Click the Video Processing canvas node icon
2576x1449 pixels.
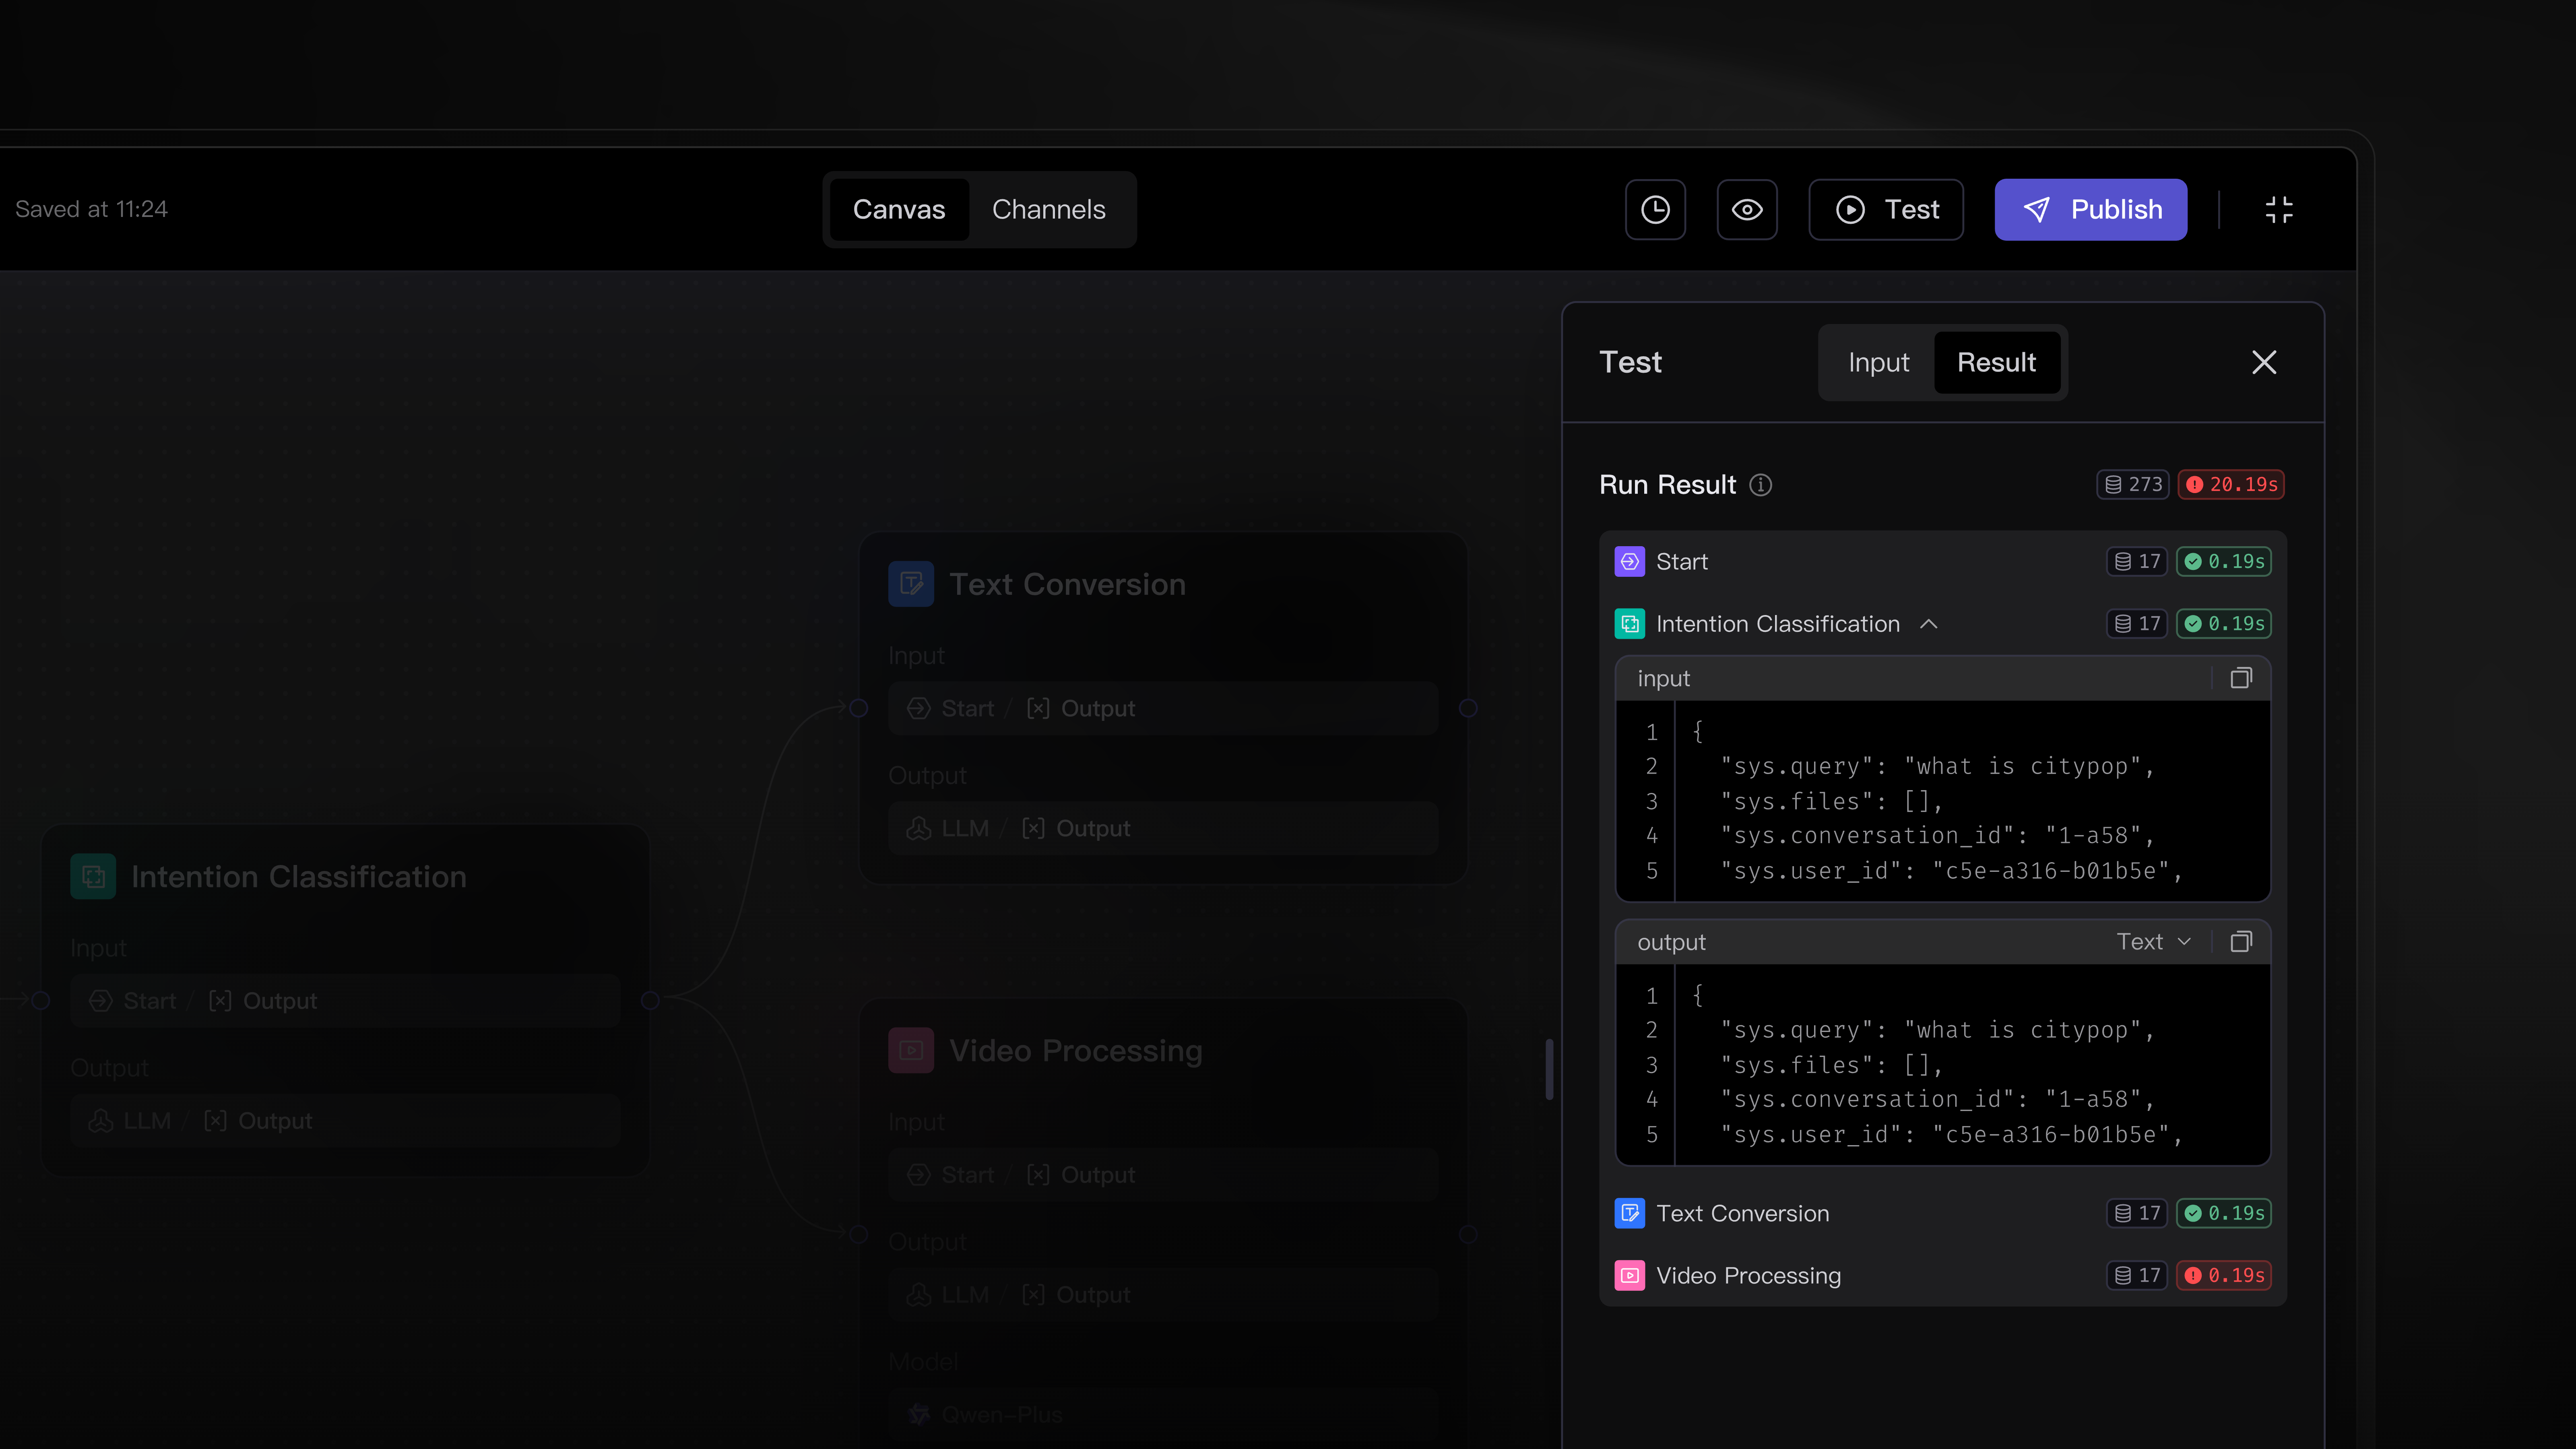[911, 1051]
